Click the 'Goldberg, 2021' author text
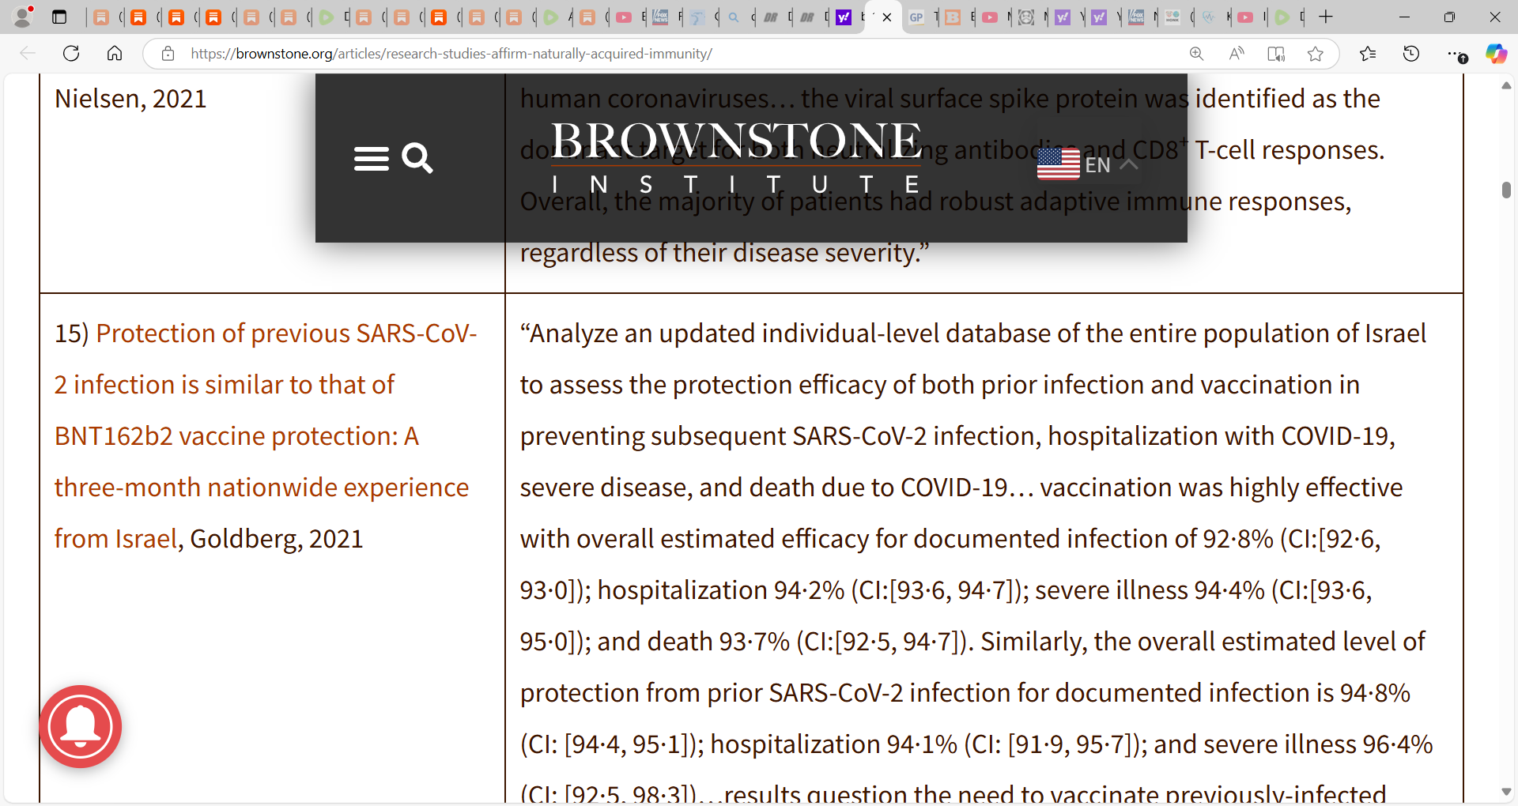This screenshot has height=806, width=1518. [x=277, y=539]
